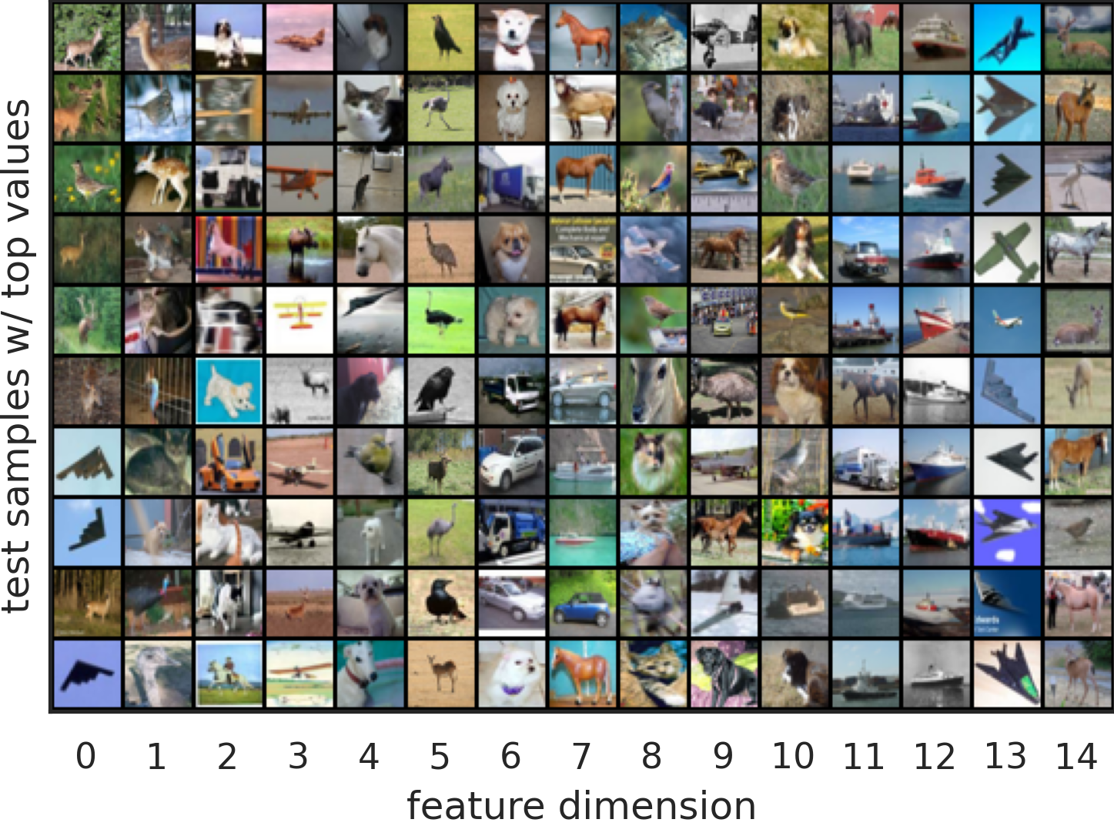Select the dapple-grey horse image
Viewport: 1114px width, 826px height.
tap(1078, 249)
